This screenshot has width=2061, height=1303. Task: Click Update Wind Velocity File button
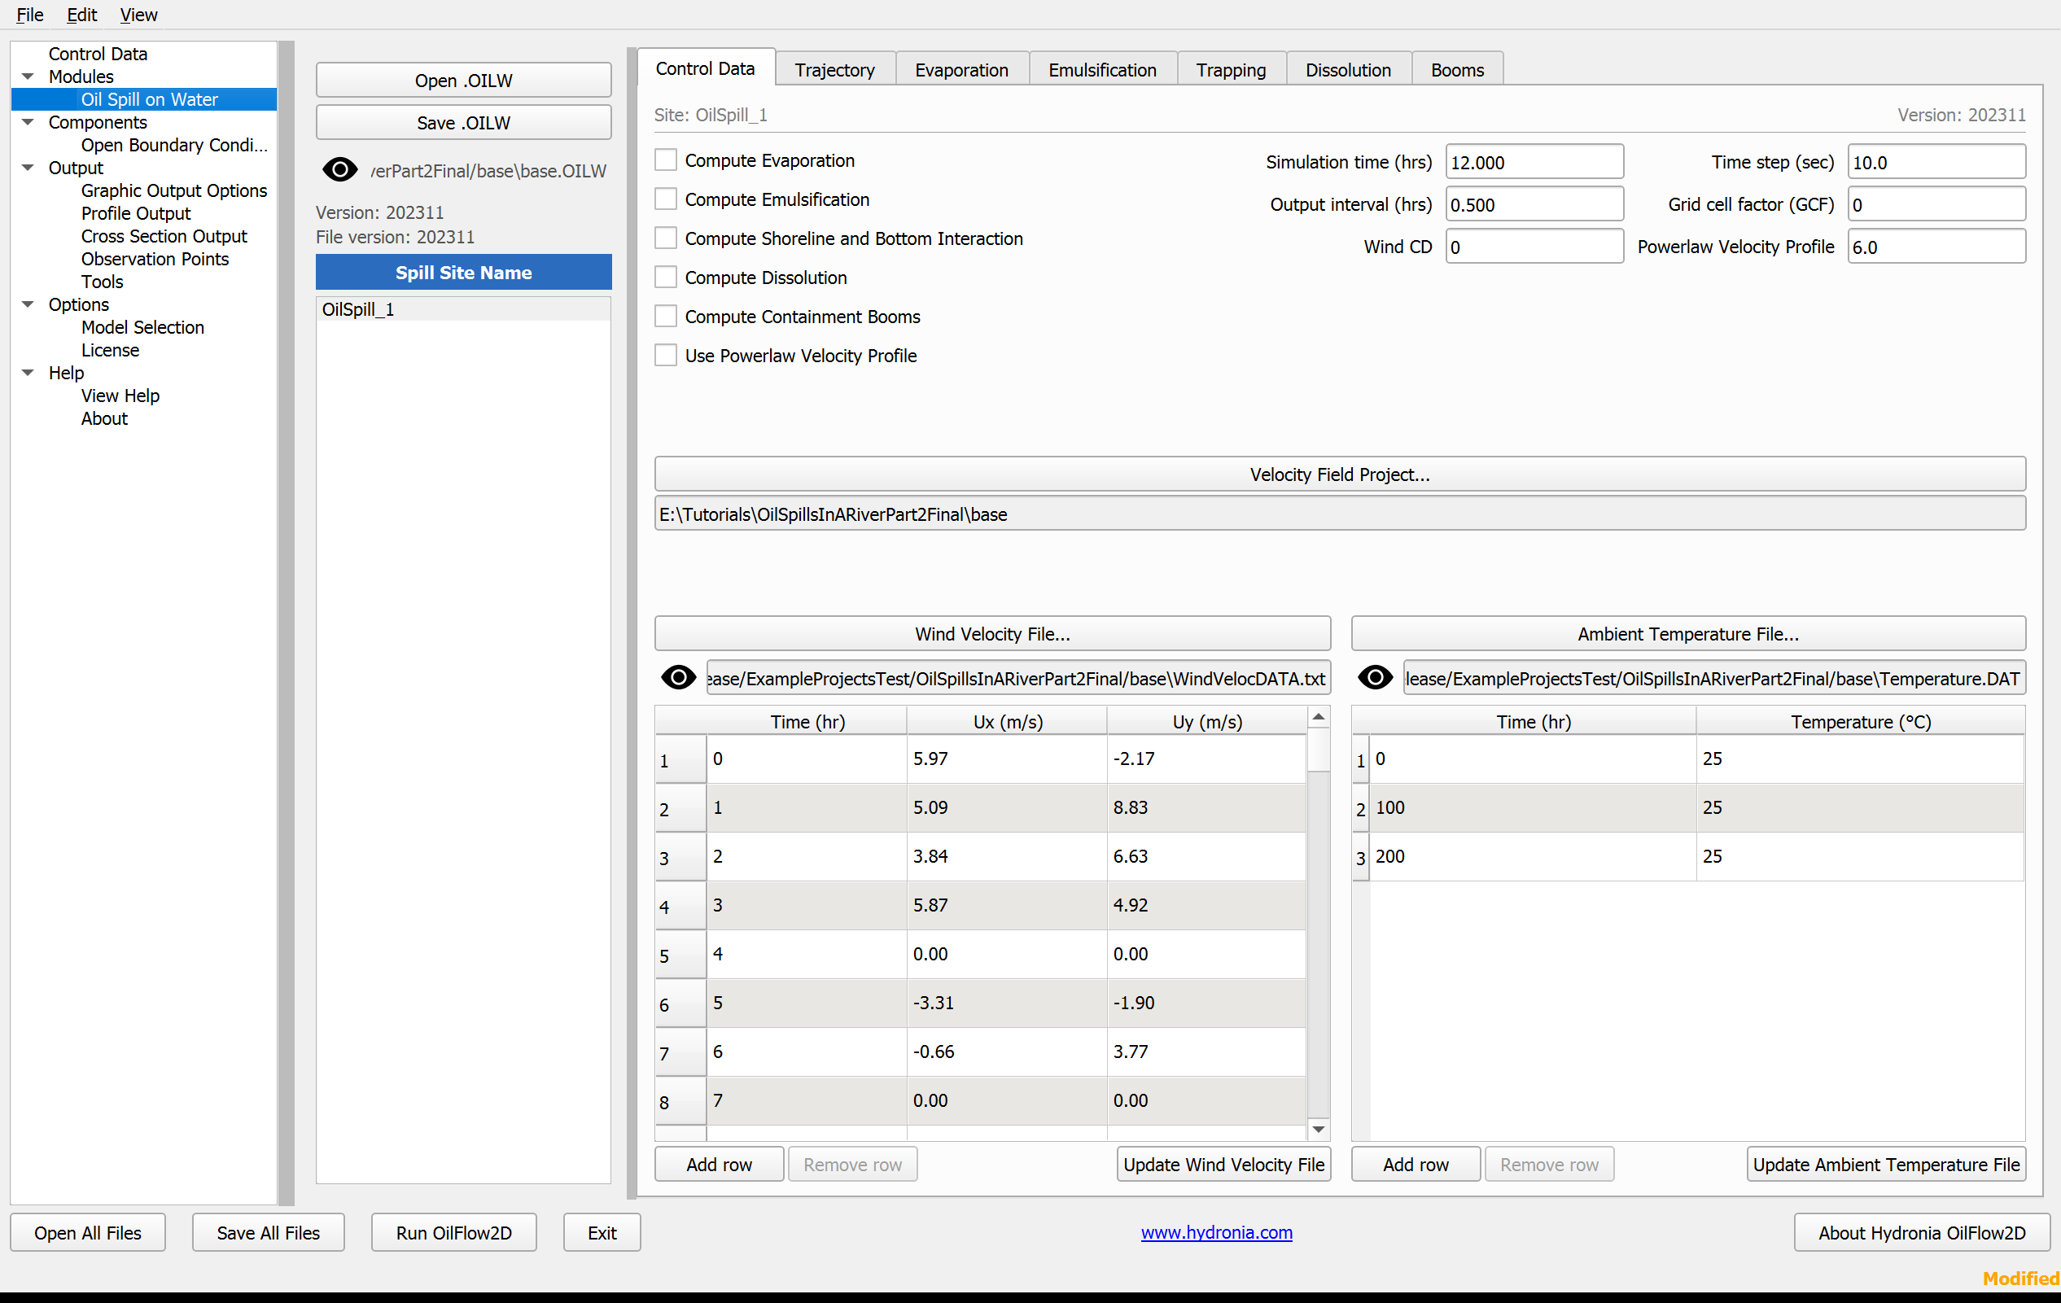point(1223,1165)
